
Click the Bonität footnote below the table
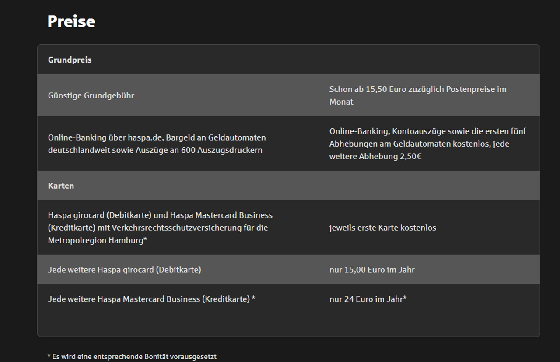pos(132,356)
